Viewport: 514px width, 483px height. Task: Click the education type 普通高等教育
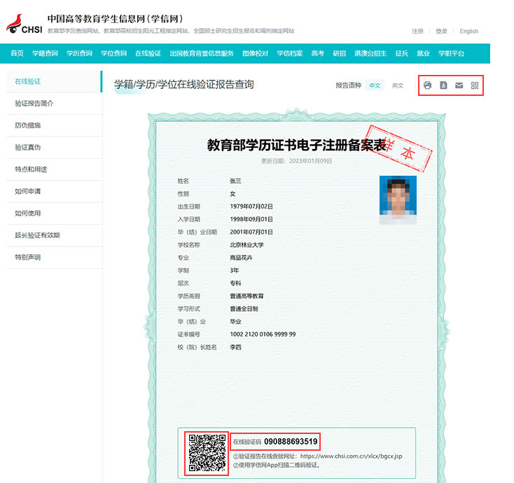(246, 296)
